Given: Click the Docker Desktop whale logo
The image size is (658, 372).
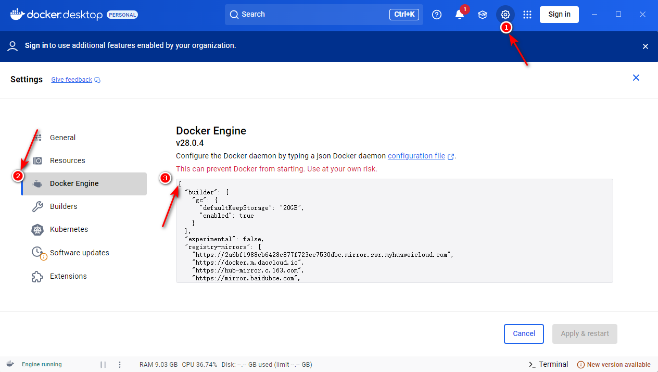Looking at the screenshot, I should coord(17,14).
